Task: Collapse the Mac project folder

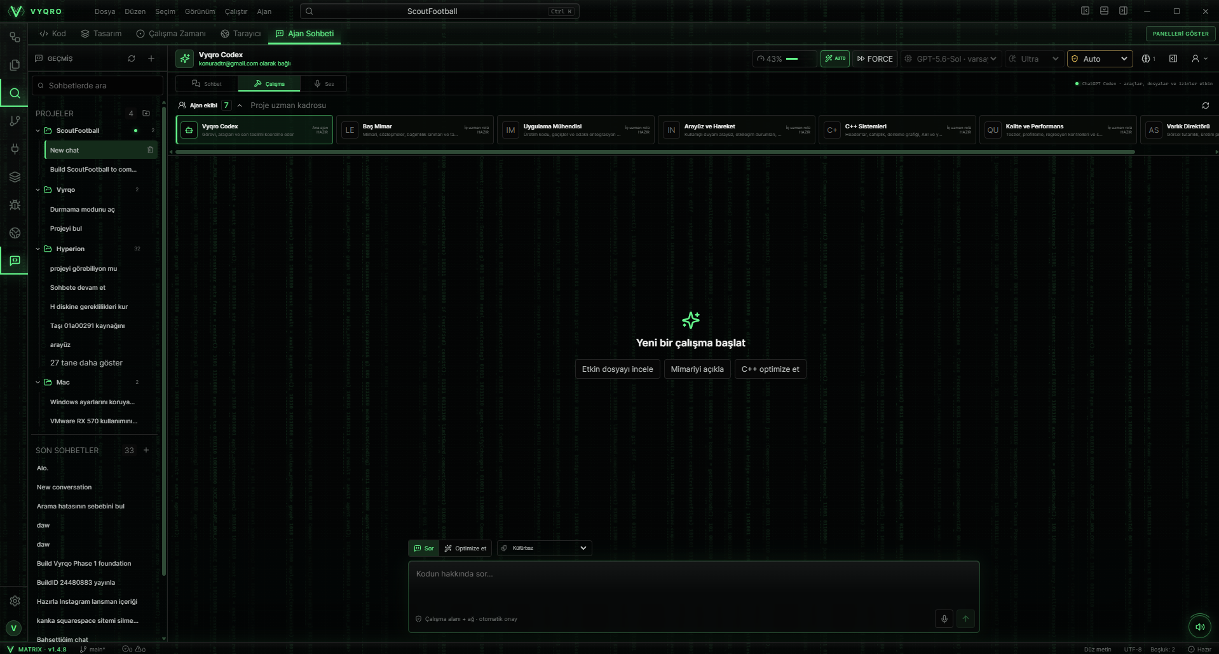Action: (38, 383)
